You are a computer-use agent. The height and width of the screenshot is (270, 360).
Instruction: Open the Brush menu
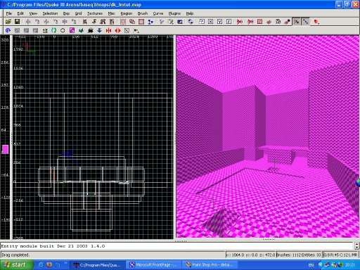(x=143, y=13)
